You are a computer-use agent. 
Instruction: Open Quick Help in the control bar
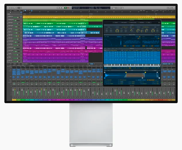[12, 8]
